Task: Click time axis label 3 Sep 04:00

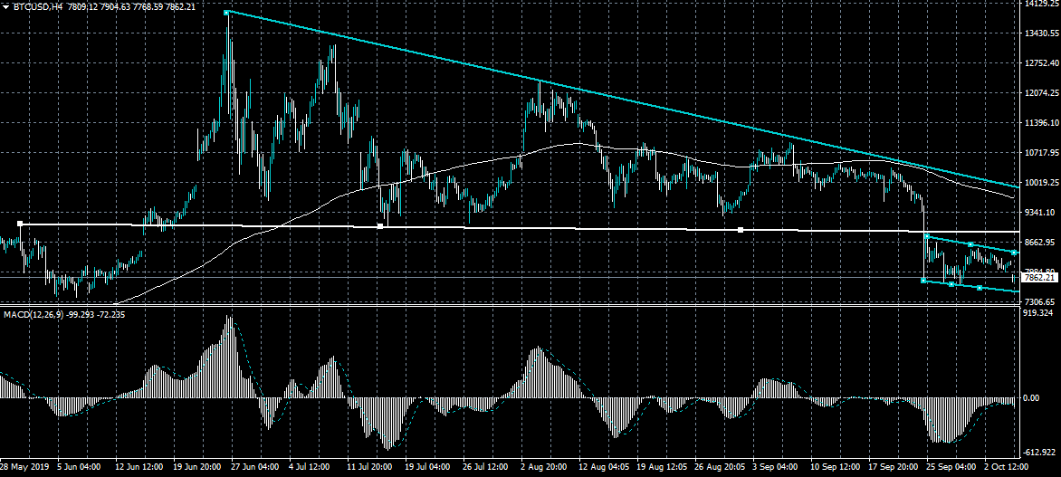Action: [x=775, y=467]
